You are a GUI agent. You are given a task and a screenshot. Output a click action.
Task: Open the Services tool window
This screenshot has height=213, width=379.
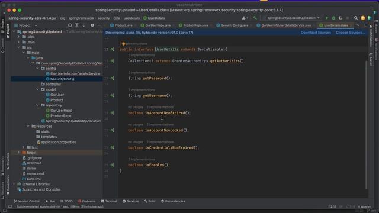click(x=130, y=201)
